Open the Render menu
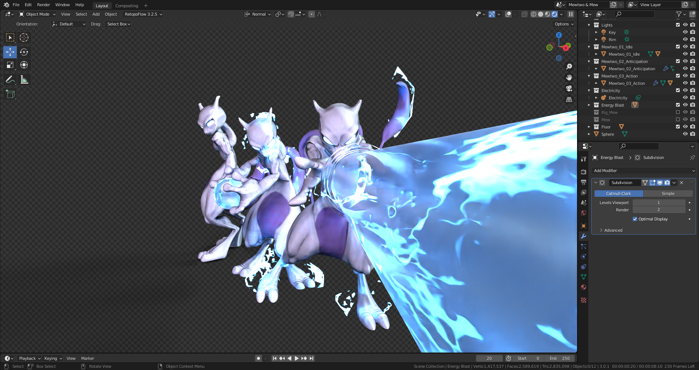This screenshot has width=699, height=370. click(43, 5)
